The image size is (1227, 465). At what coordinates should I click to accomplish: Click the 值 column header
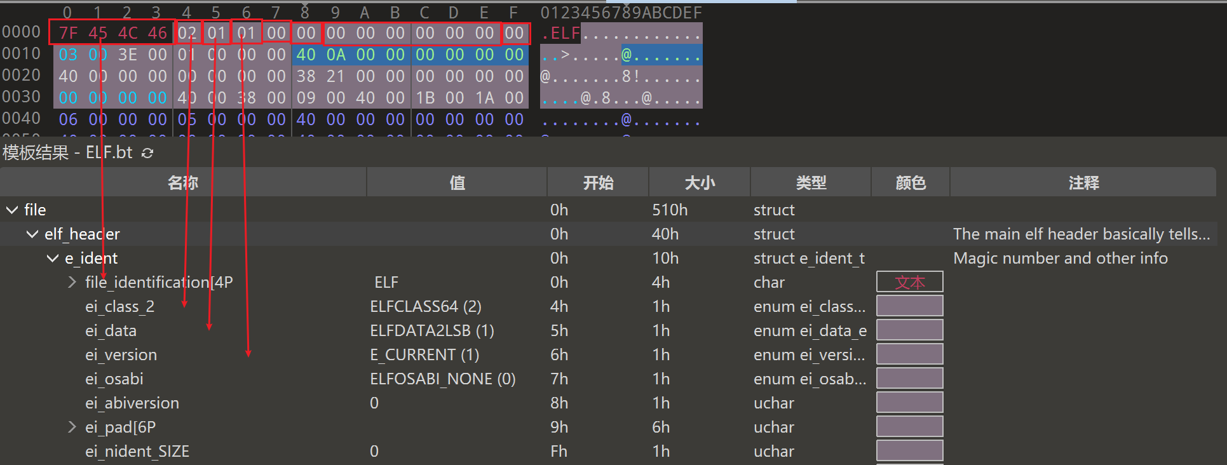(x=457, y=183)
